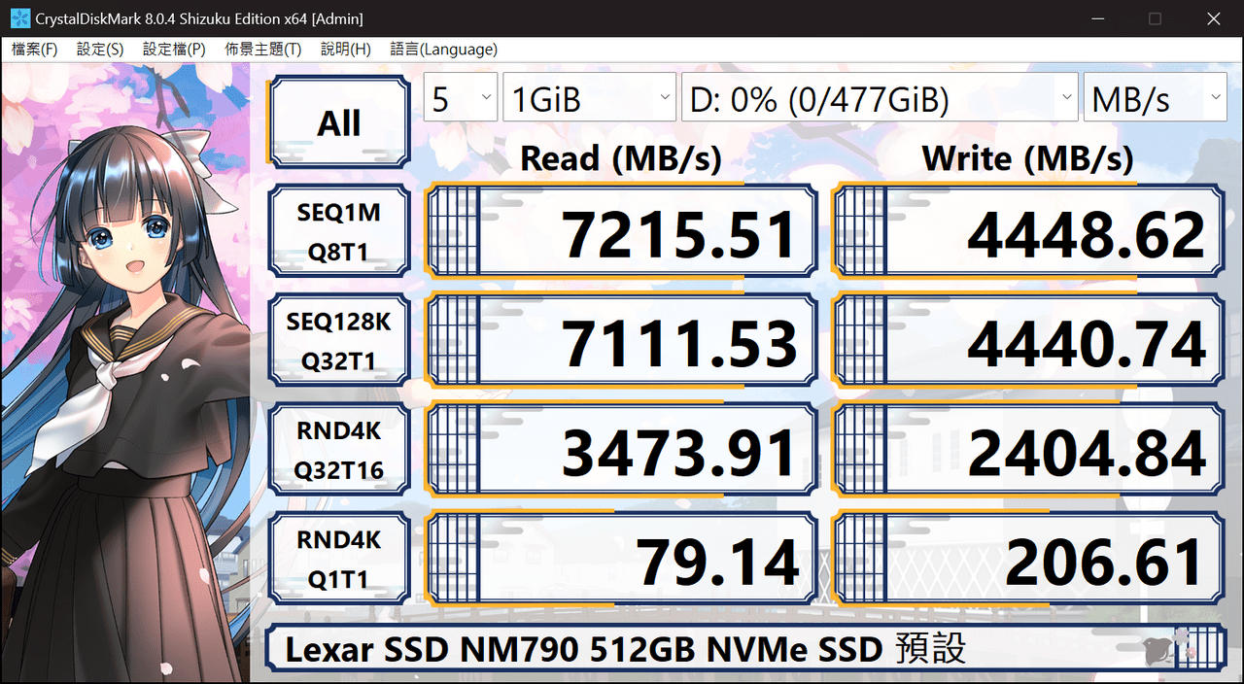1244x684 pixels.
Task: Click the Lexar SSD NM790 comment field
Action: point(745,648)
